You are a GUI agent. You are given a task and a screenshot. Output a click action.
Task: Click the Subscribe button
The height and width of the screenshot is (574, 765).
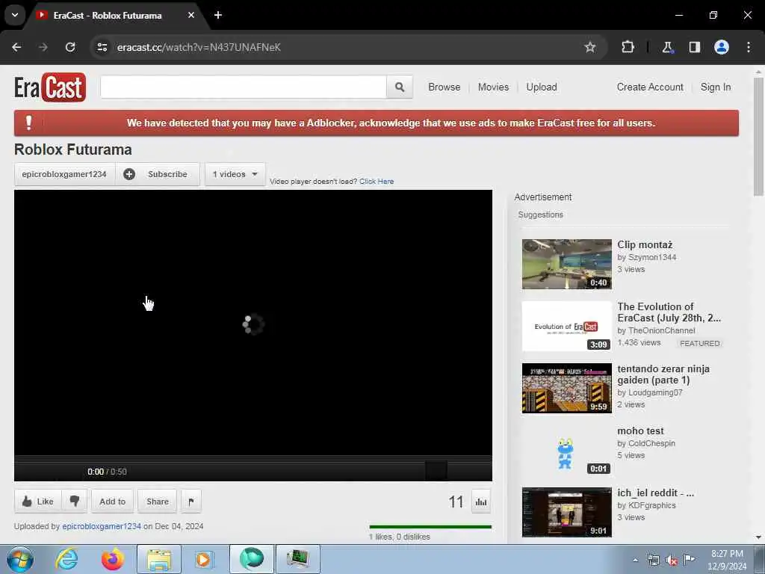(x=158, y=174)
